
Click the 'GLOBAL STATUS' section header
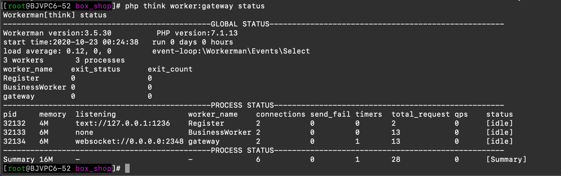point(240,24)
